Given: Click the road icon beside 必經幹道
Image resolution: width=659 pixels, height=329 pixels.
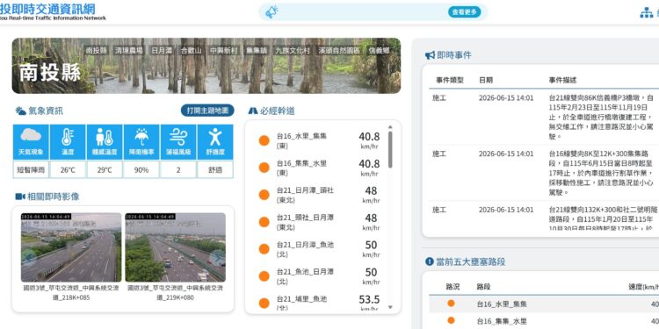Looking at the screenshot, I should pos(253,111).
